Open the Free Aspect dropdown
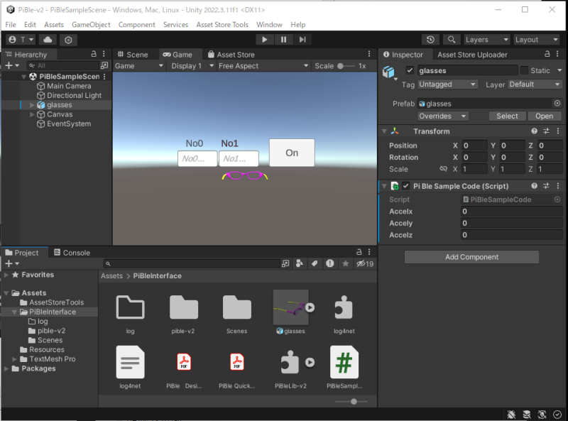Screen dimensions: 568x421 [263, 66]
